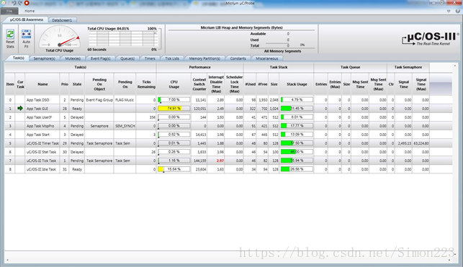This screenshot has width=463, height=267.
Task: Click the round application logo button
Action: click(4, 3)
